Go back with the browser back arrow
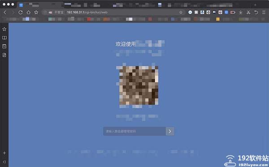 [x=5, y=13]
